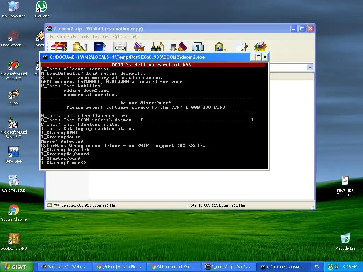Click the Delete icon in WinRAR toolbar
Viewport: 363px width, 272px height.
coord(139,47)
